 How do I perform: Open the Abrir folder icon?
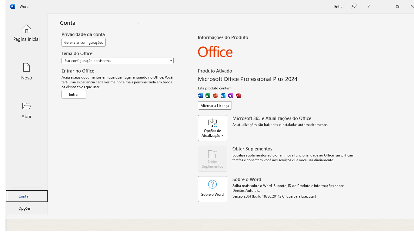tap(27, 106)
